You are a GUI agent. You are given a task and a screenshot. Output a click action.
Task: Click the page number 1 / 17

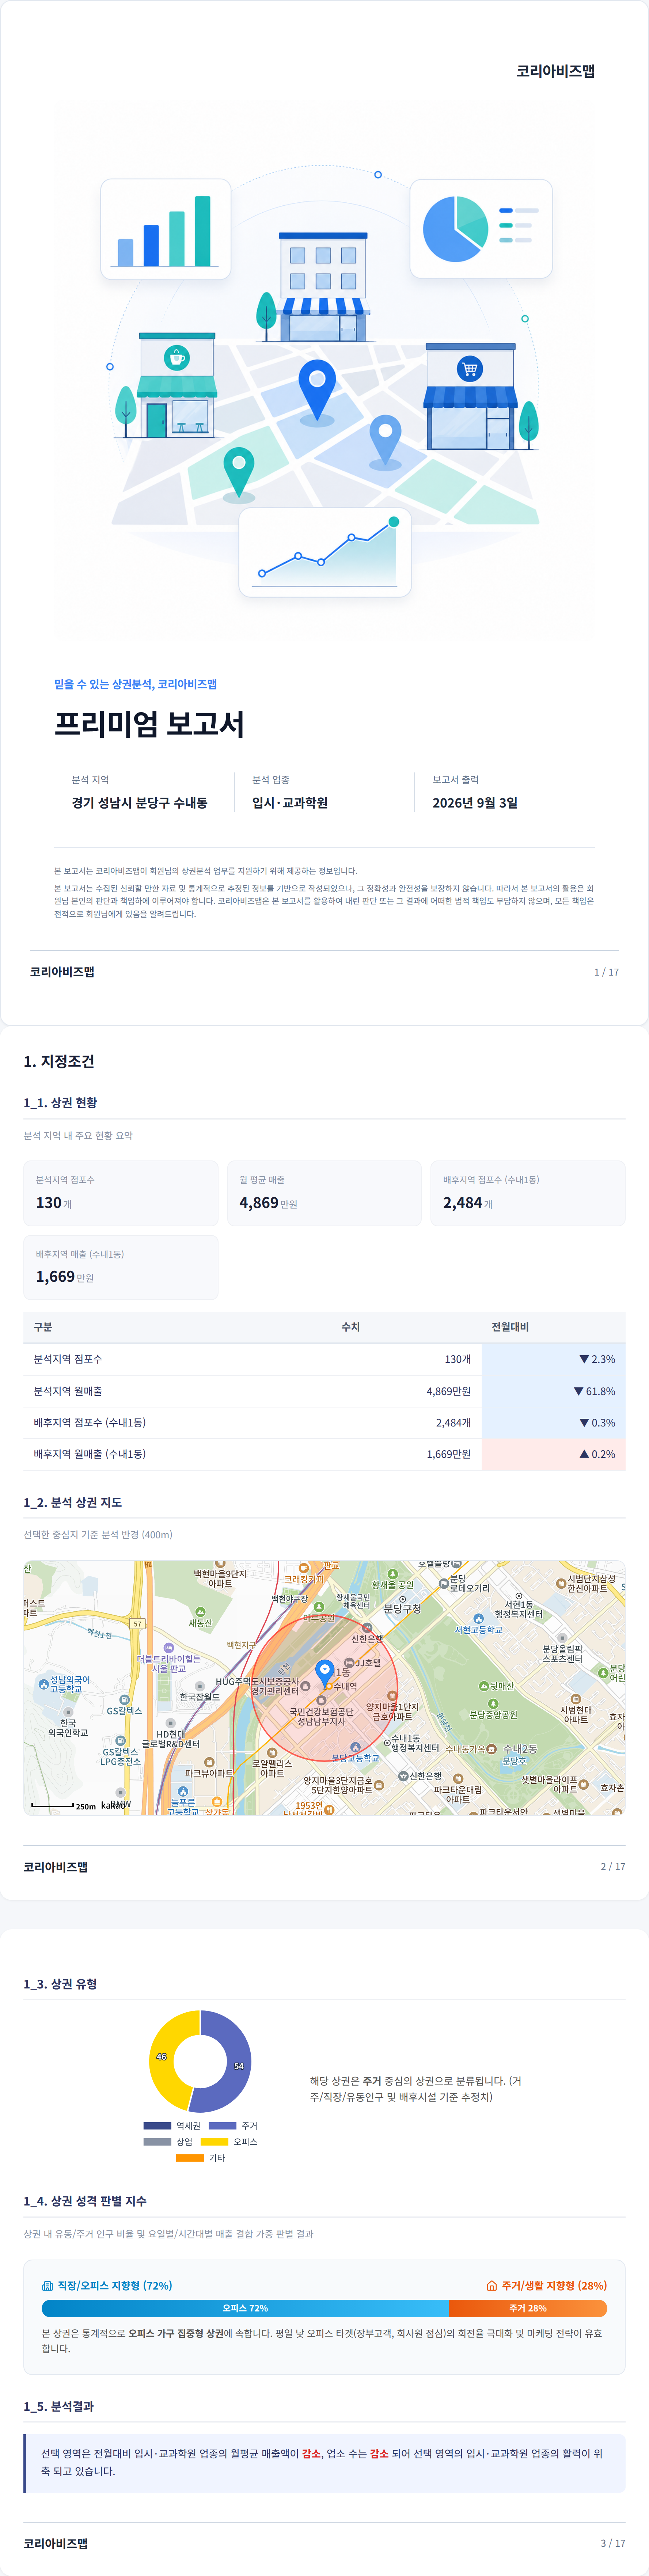pos(606,972)
